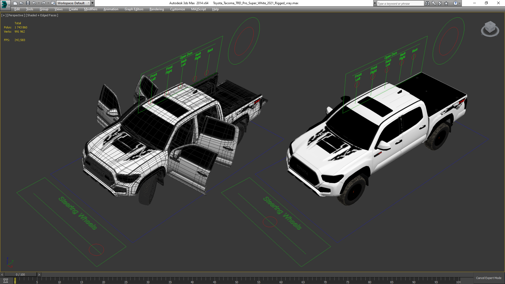Click frame 50 on the timeline track
The height and width of the screenshot is (284, 505).
(x=236, y=280)
